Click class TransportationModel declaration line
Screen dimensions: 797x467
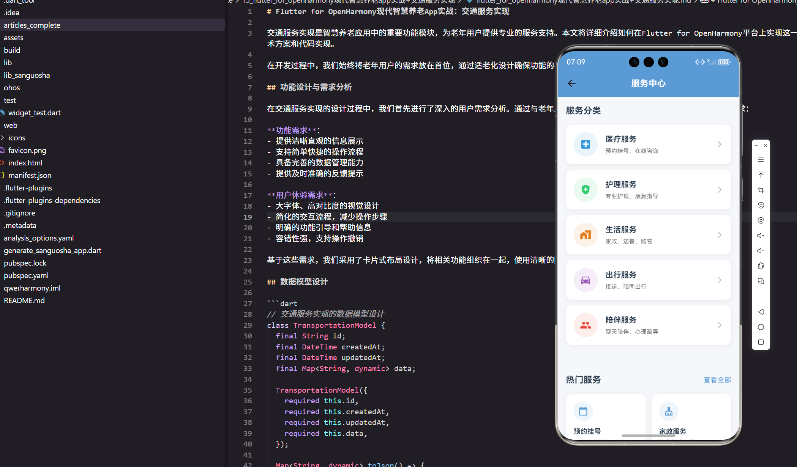pyautogui.click(x=326, y=325)
